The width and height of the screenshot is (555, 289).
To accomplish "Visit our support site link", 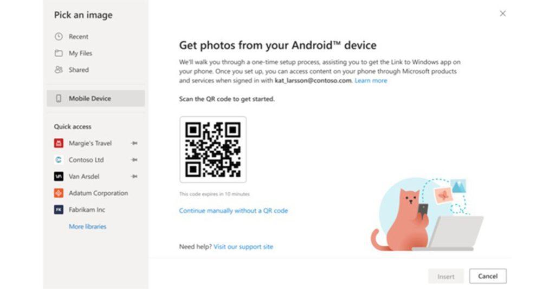I will click(243, 247).
